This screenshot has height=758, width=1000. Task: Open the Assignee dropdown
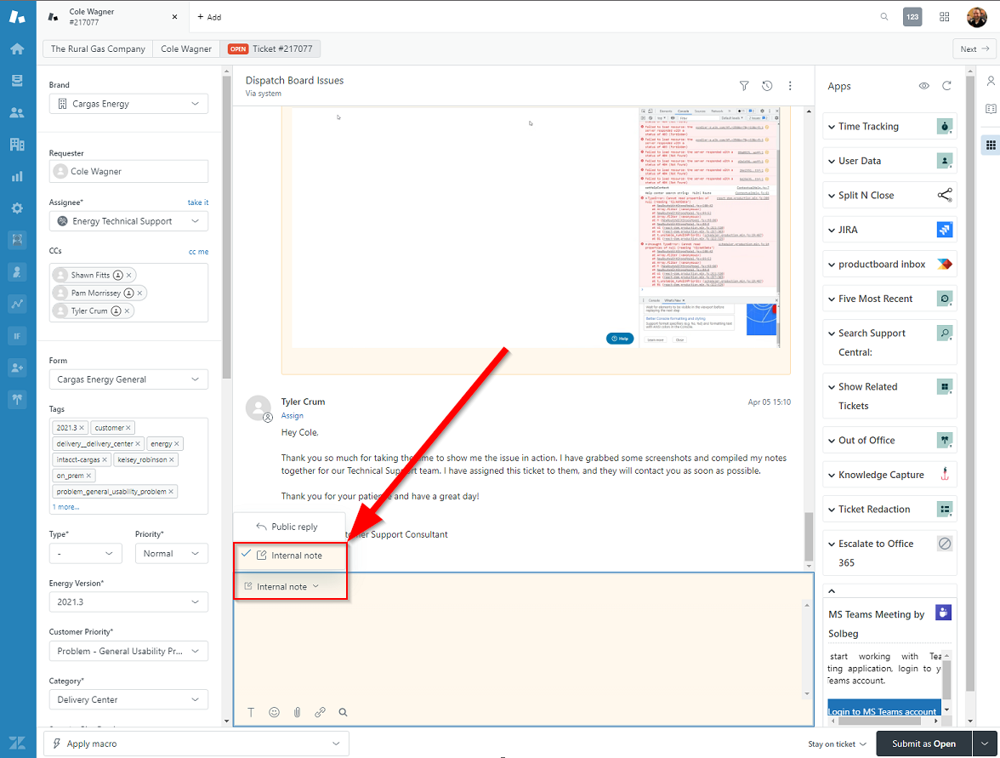tap(129, 221)
